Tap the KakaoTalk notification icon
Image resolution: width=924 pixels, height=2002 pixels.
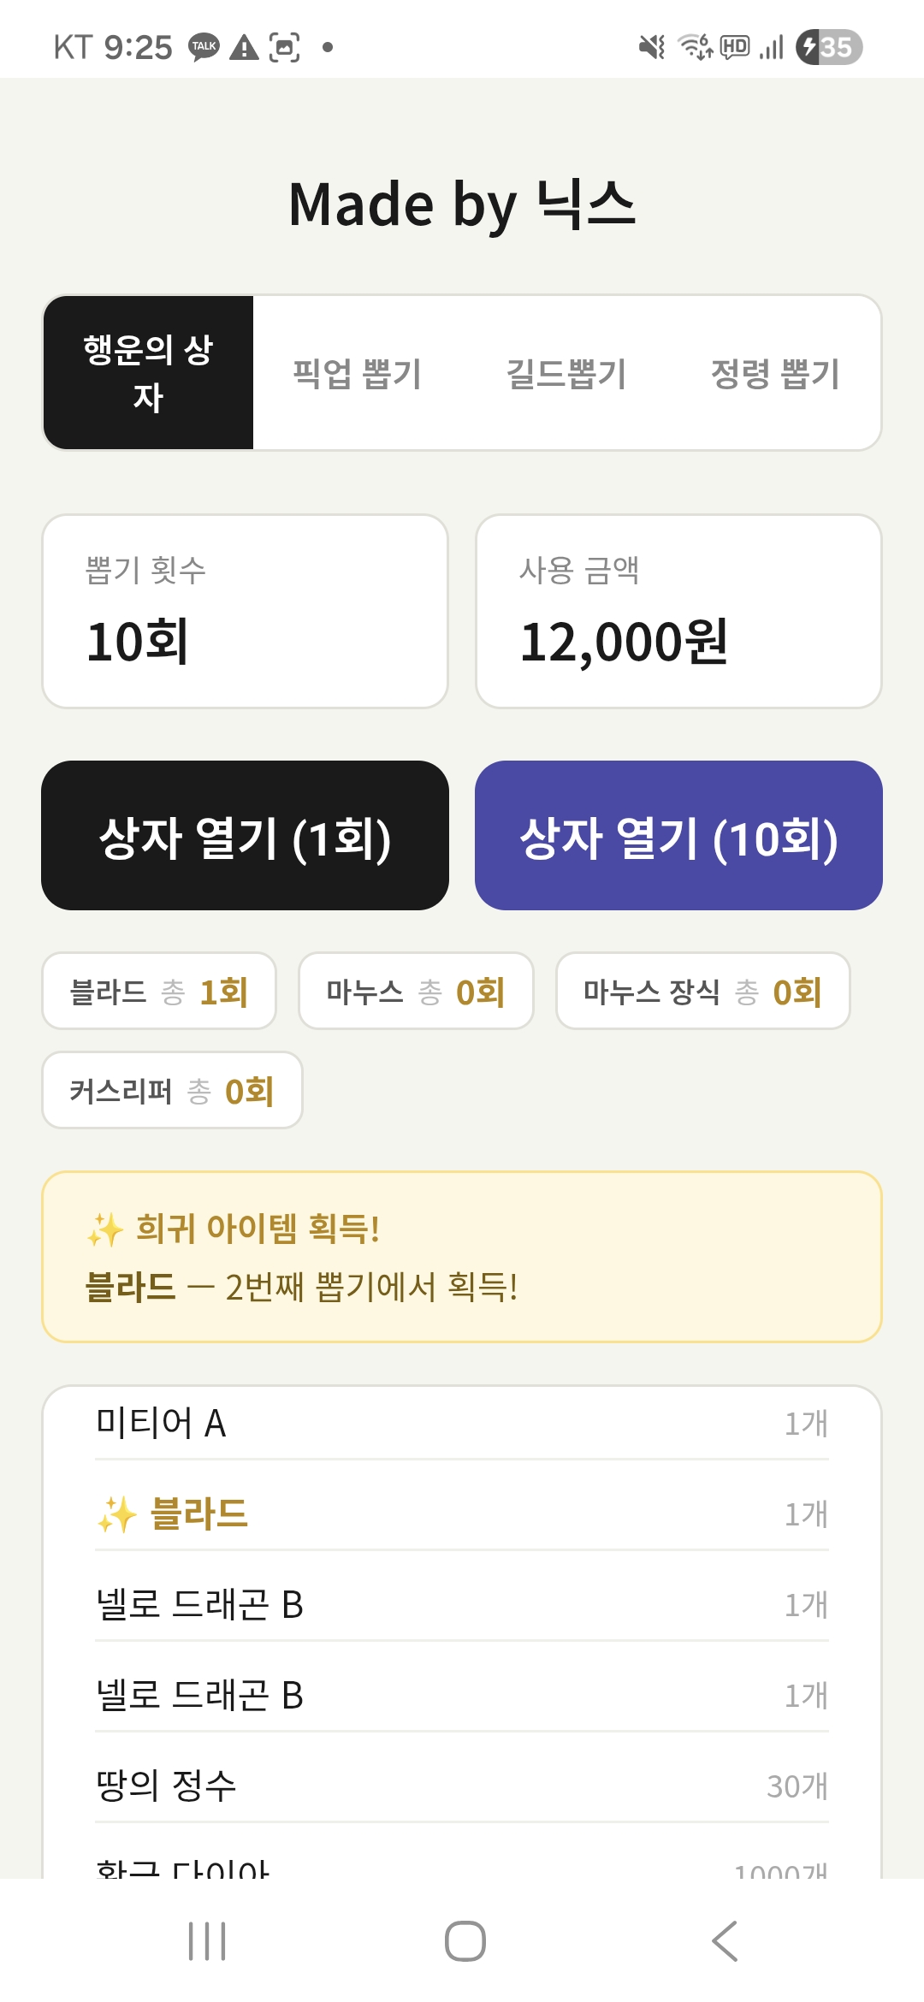coord(204,47)
